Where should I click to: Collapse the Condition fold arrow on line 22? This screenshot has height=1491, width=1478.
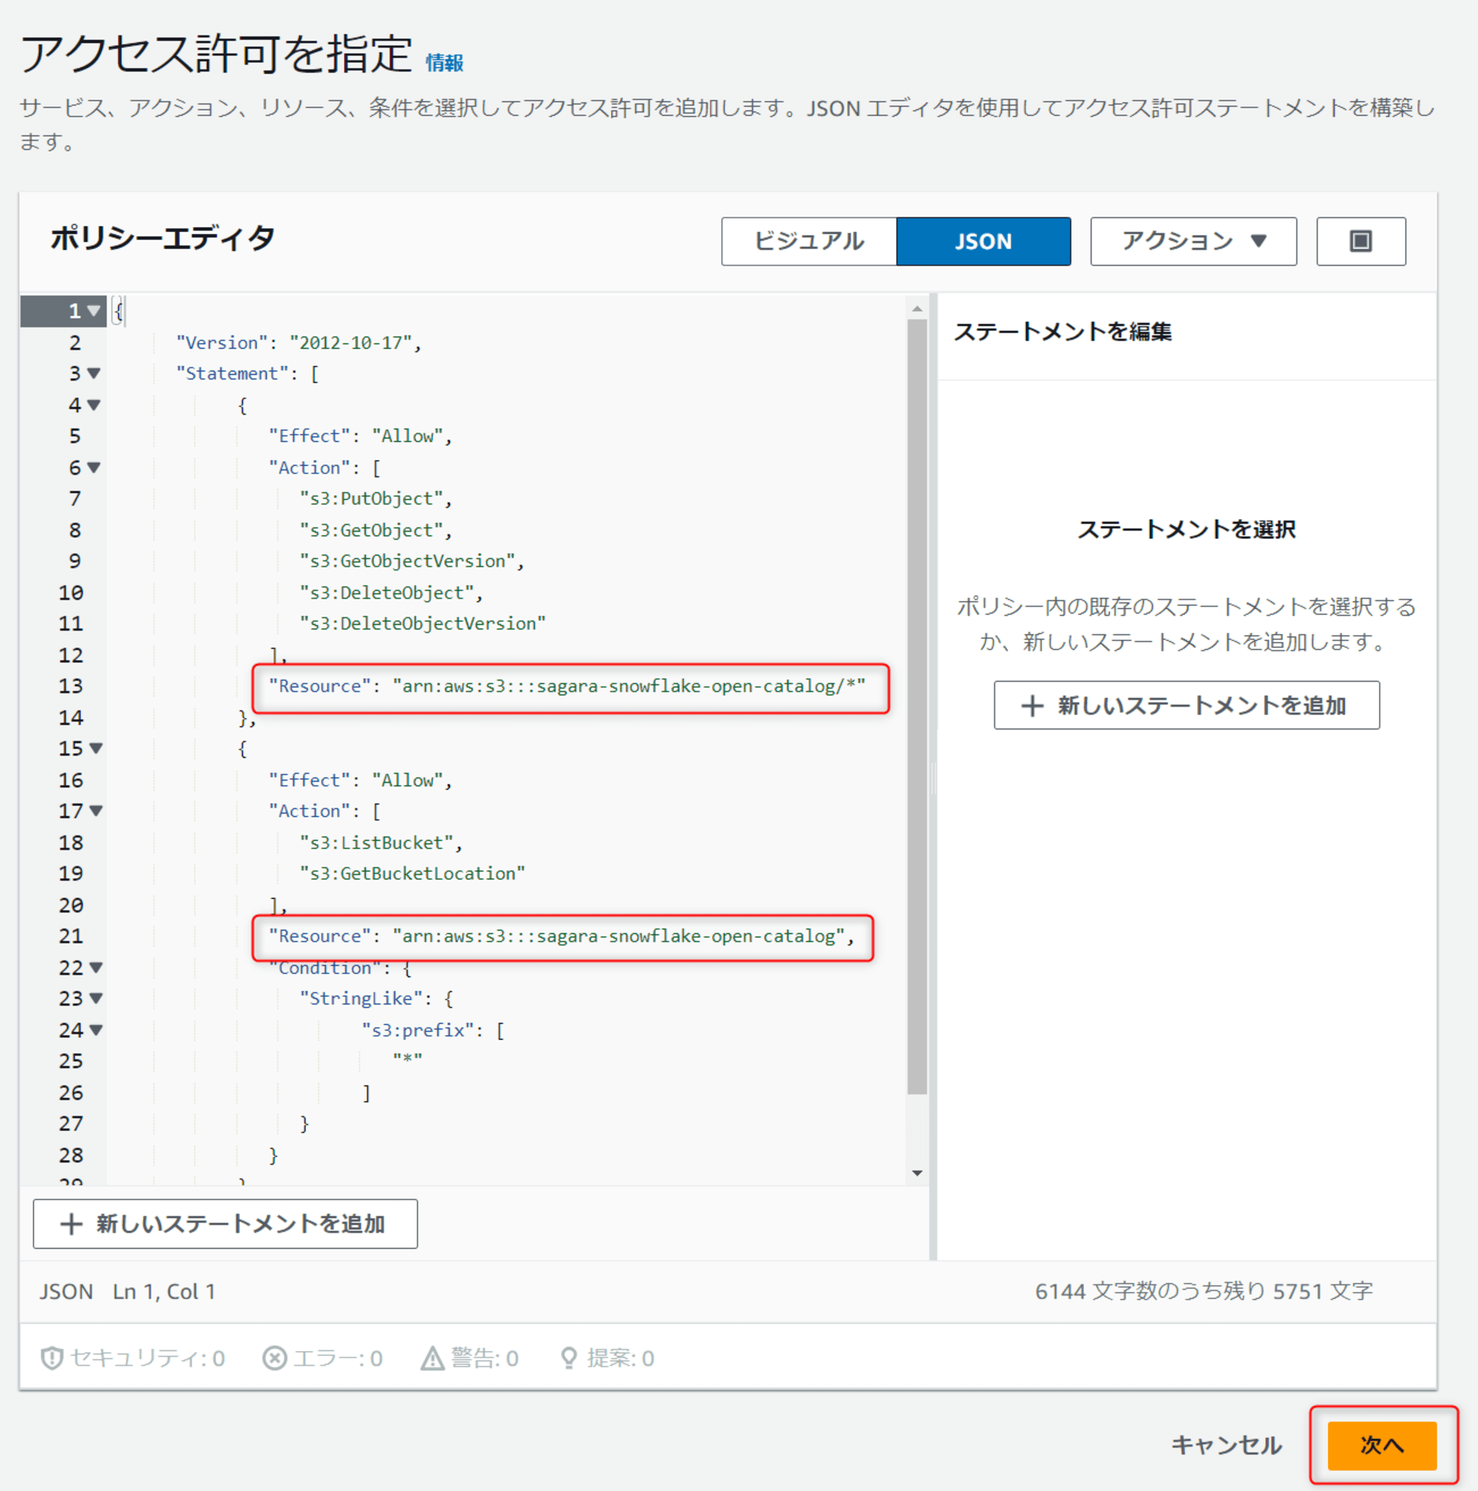coord(96,968)
